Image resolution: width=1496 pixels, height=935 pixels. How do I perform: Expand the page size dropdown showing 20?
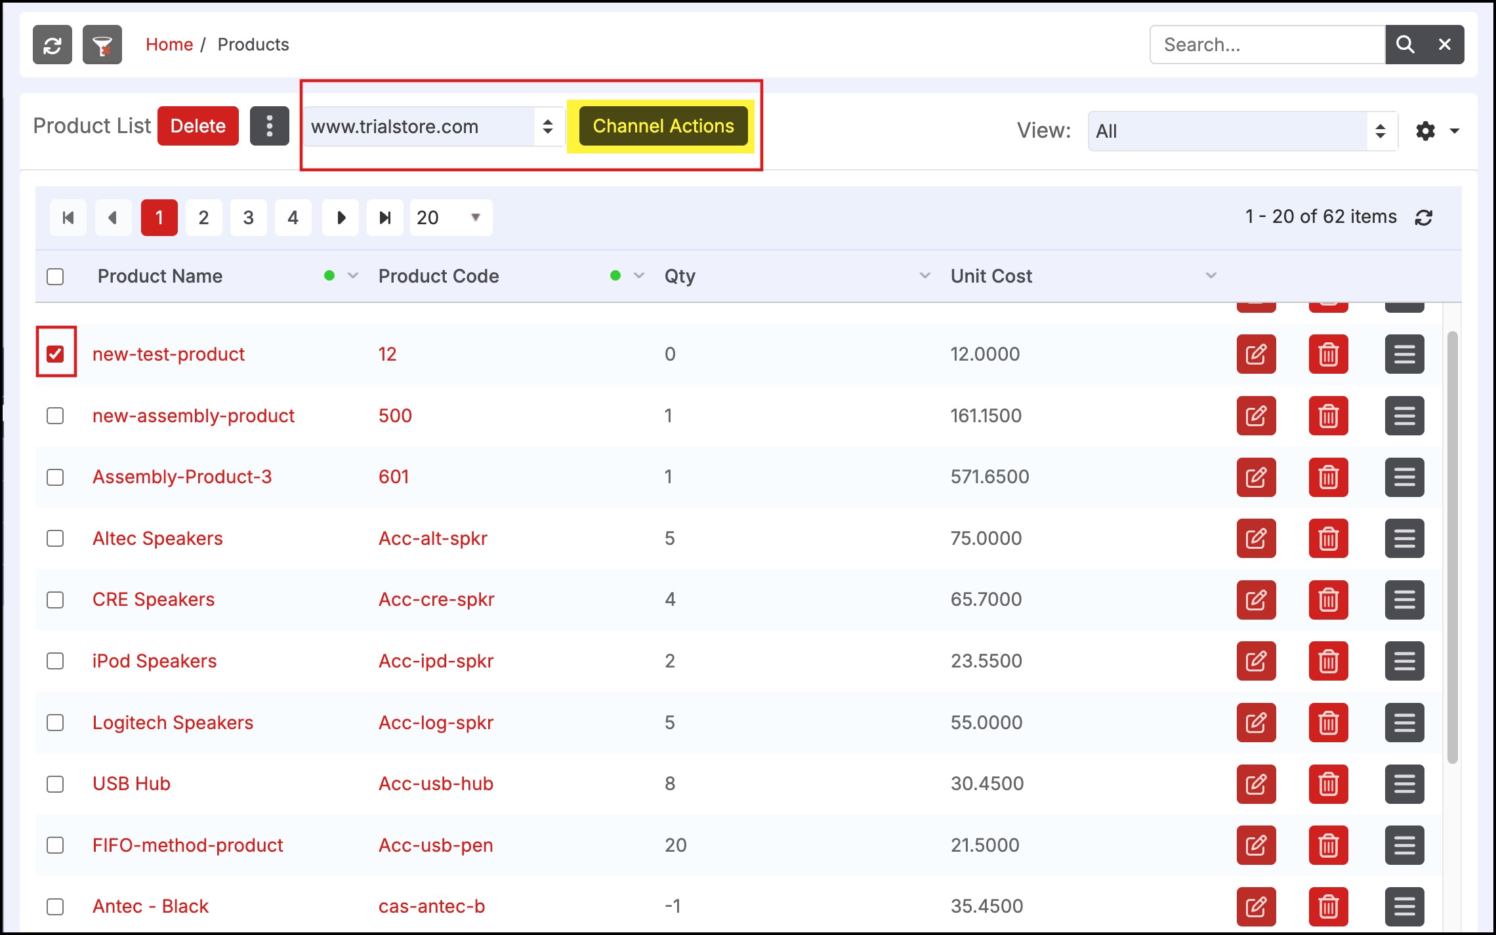pos(451,218)
